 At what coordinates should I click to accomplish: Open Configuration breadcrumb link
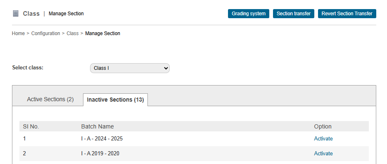[46, 33]
